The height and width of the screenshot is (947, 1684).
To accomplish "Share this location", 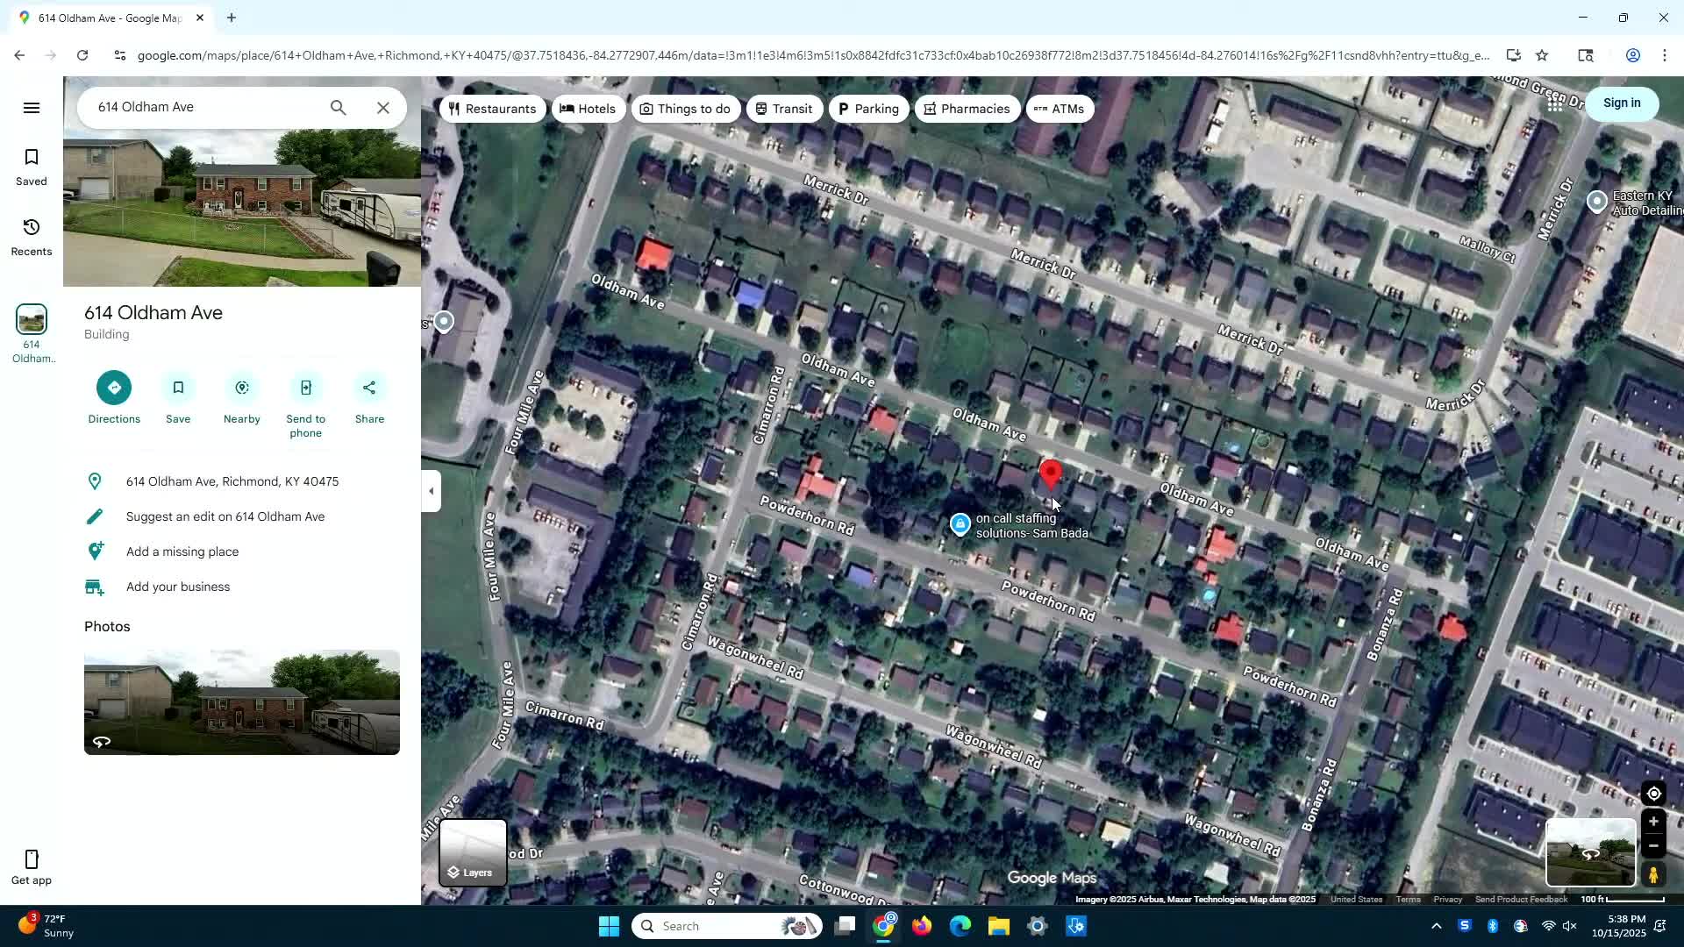I will tap(369, 388).
